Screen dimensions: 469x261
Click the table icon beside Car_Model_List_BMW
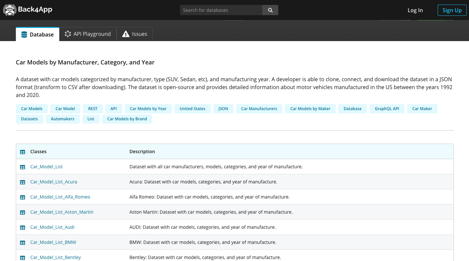coord(23,243)
